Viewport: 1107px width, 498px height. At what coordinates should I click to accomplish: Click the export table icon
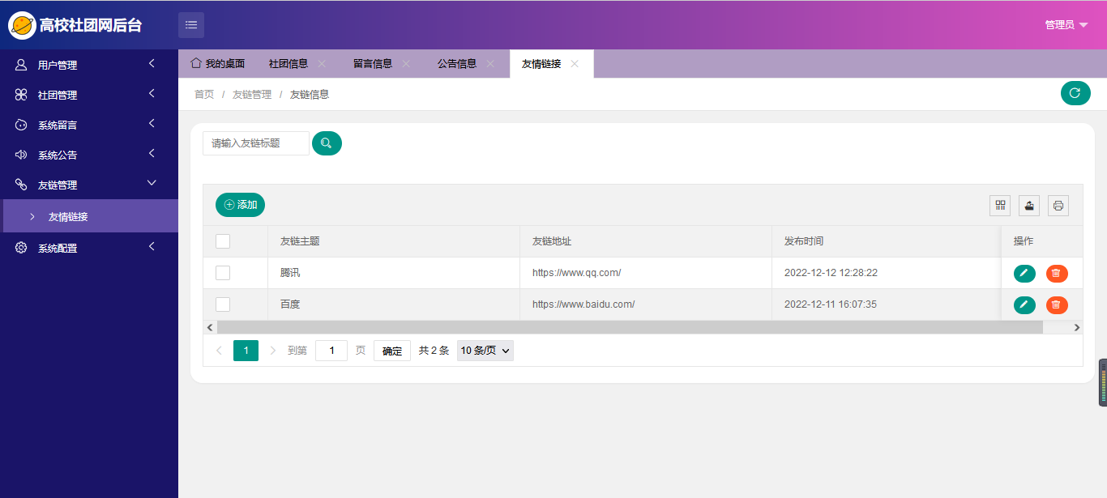pos(1029,206)
